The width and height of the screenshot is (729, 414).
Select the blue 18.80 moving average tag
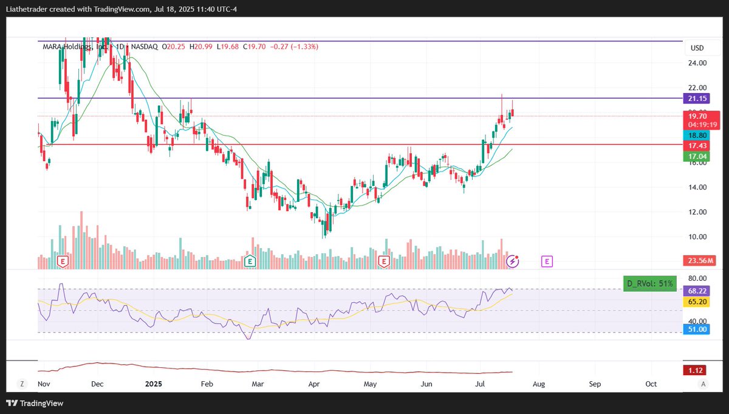point(697,135)
